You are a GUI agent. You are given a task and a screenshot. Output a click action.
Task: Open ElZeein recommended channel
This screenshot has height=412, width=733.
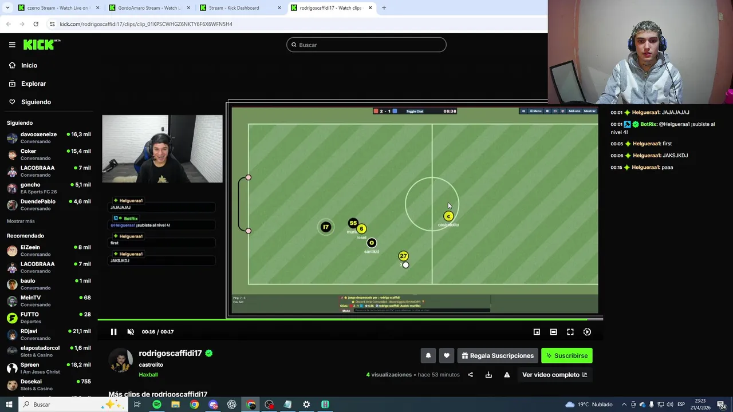(49, 251)
